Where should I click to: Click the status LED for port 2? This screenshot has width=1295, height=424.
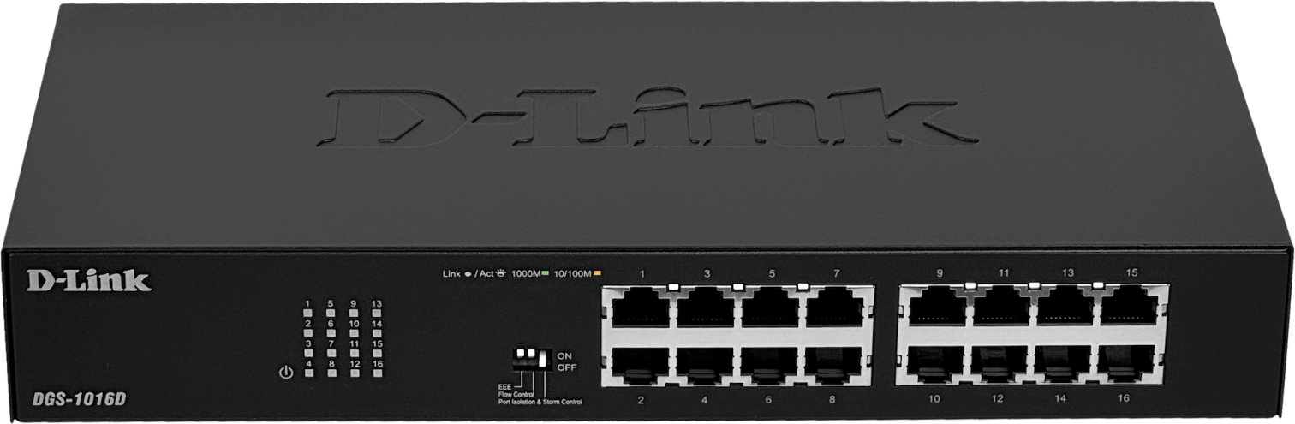(x=307, y=333)
